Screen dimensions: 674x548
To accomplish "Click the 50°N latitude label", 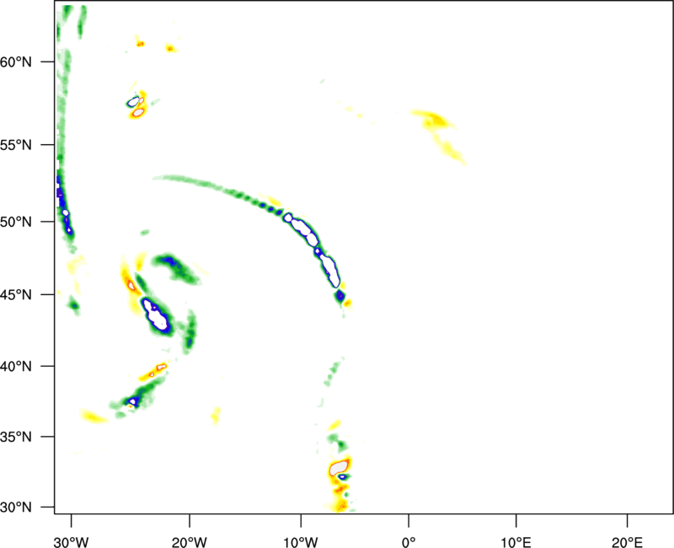I will click(x=16, y=222).
